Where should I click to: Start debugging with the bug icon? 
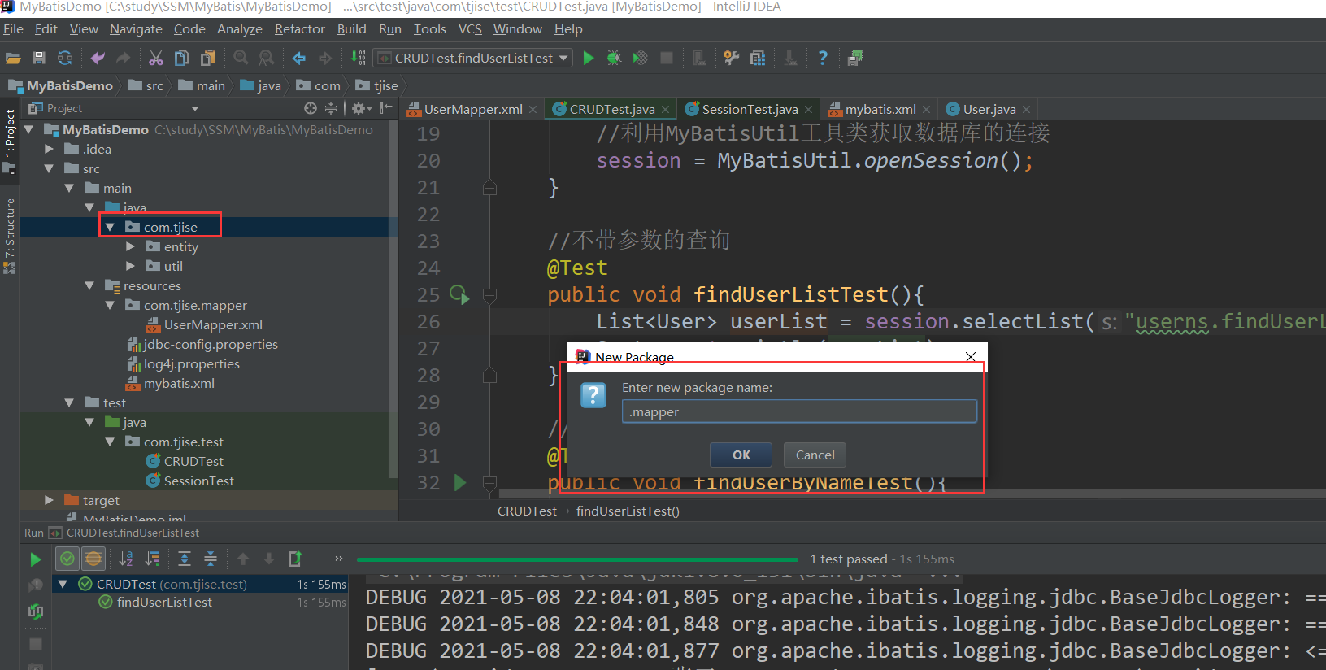pos(615,58)
